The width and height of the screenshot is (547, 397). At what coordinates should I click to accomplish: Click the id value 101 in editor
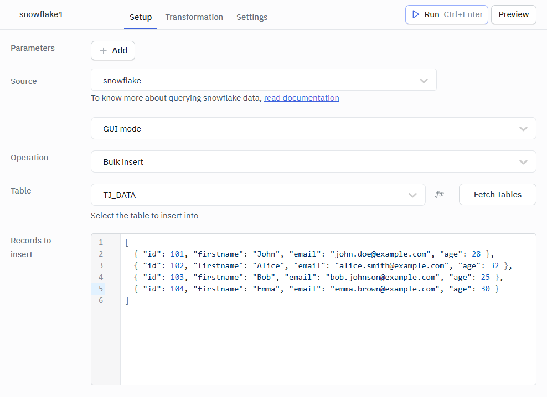click(177, 254)
